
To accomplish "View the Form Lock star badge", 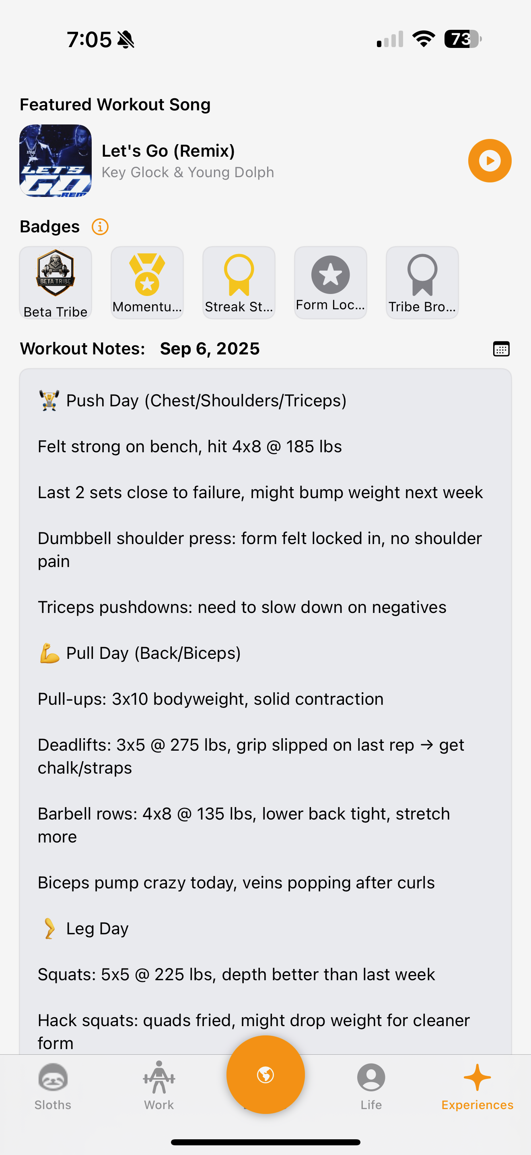I will coord(330,282).
